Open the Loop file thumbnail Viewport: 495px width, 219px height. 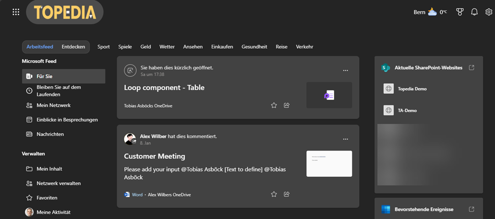[330, 95]
